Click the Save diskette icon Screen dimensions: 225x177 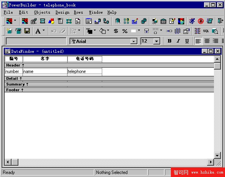point(27,31)
